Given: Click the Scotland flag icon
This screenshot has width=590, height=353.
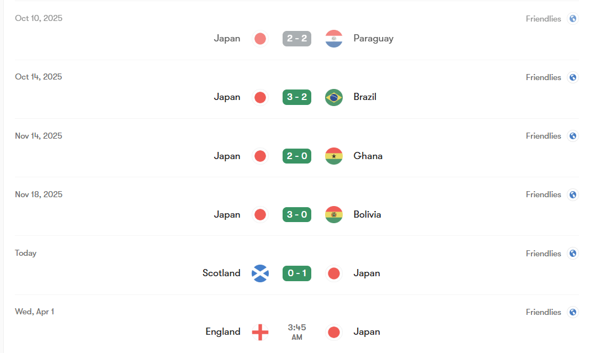Looking at the screenshot, I should pos(260,273).
